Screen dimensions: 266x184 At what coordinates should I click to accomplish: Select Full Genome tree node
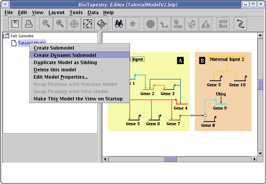point(22,36)
